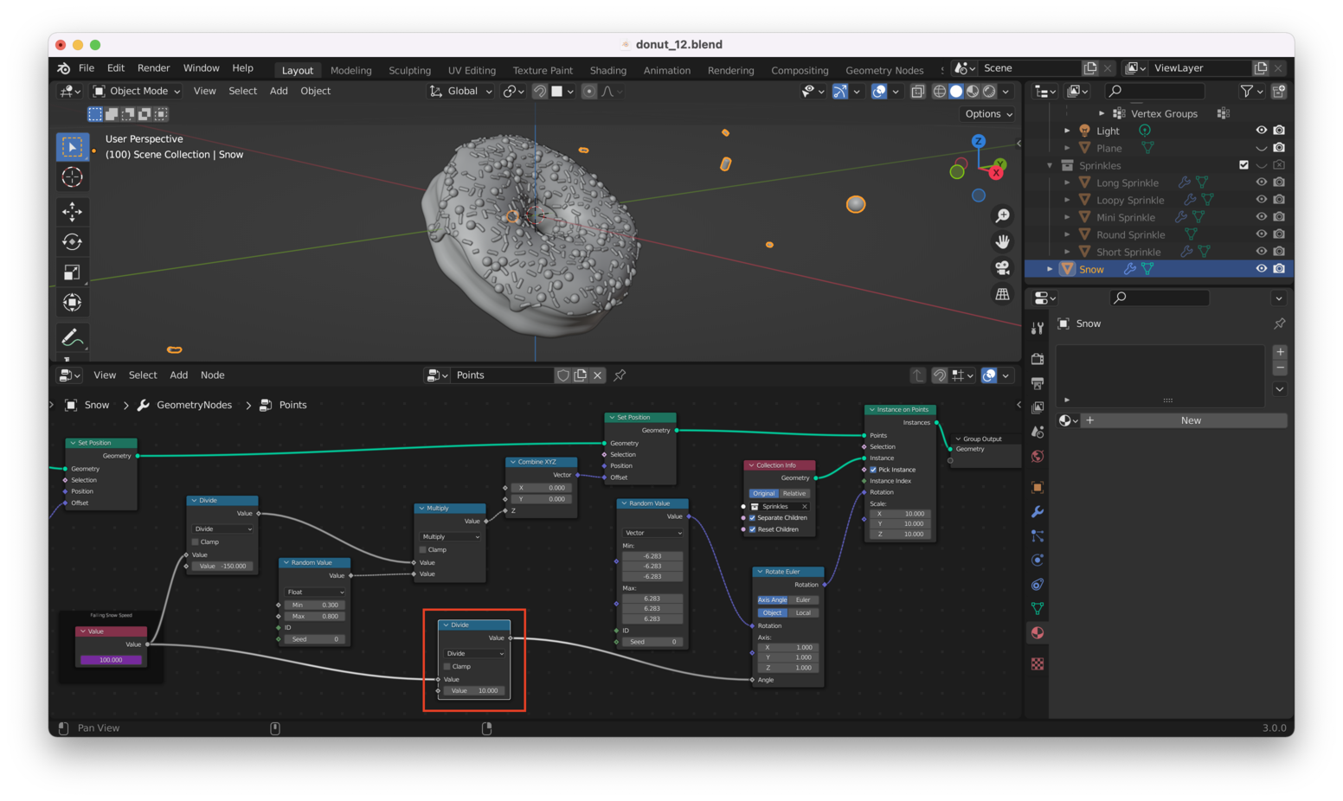Pin the Points node tree
Screen dimensions: 1343x801
tap(620, 375)
